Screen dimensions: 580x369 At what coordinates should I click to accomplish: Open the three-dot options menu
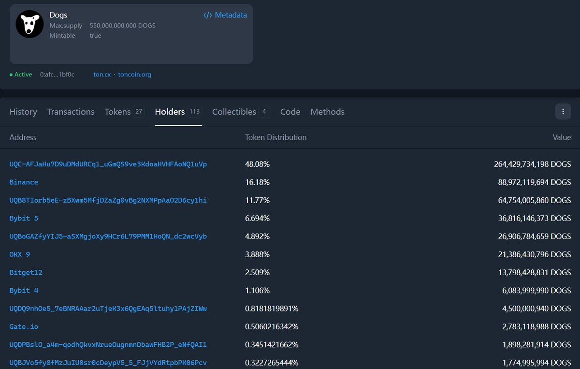point(563,111)
